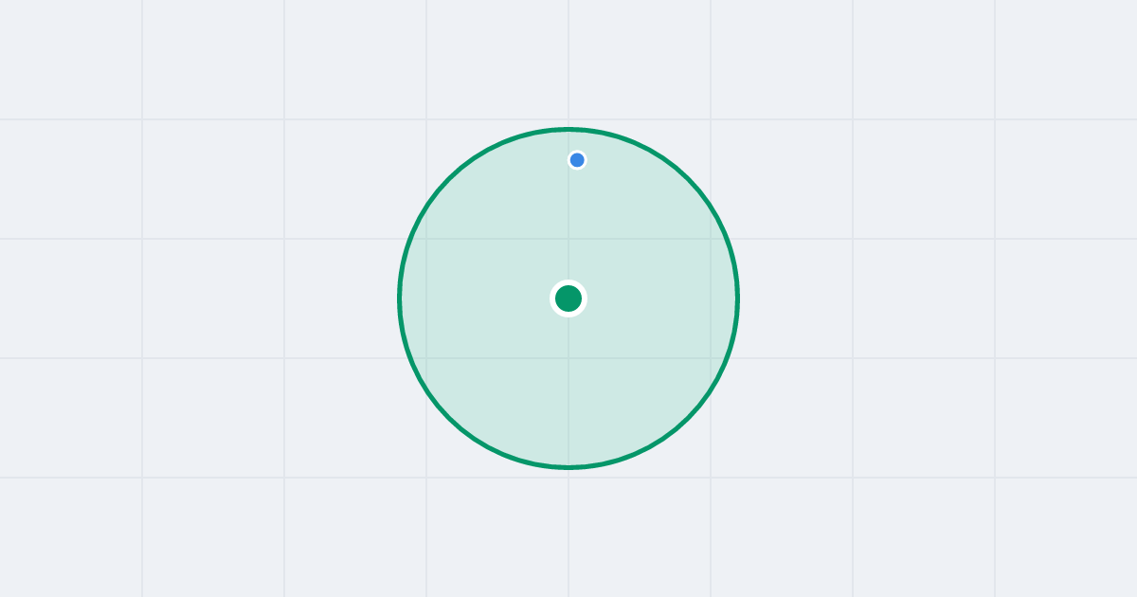Click the small blue location dot
Screen dimensions: 1137x597
[577, 160]
